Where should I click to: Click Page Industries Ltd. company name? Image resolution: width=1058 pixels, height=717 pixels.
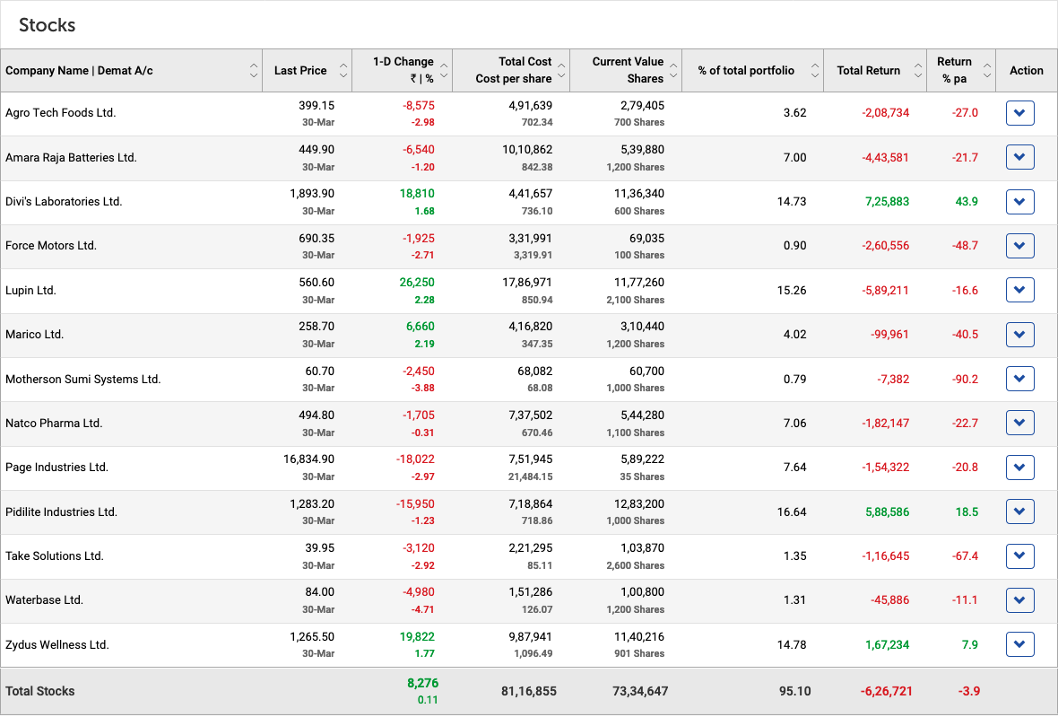(56, 468)
